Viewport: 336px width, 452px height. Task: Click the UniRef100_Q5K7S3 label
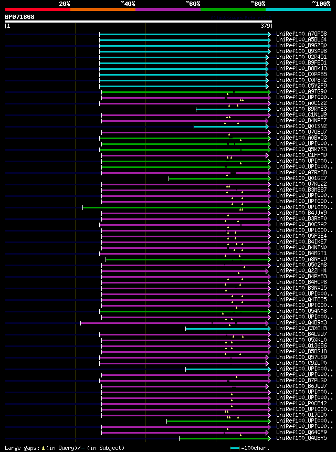point(301,149)
